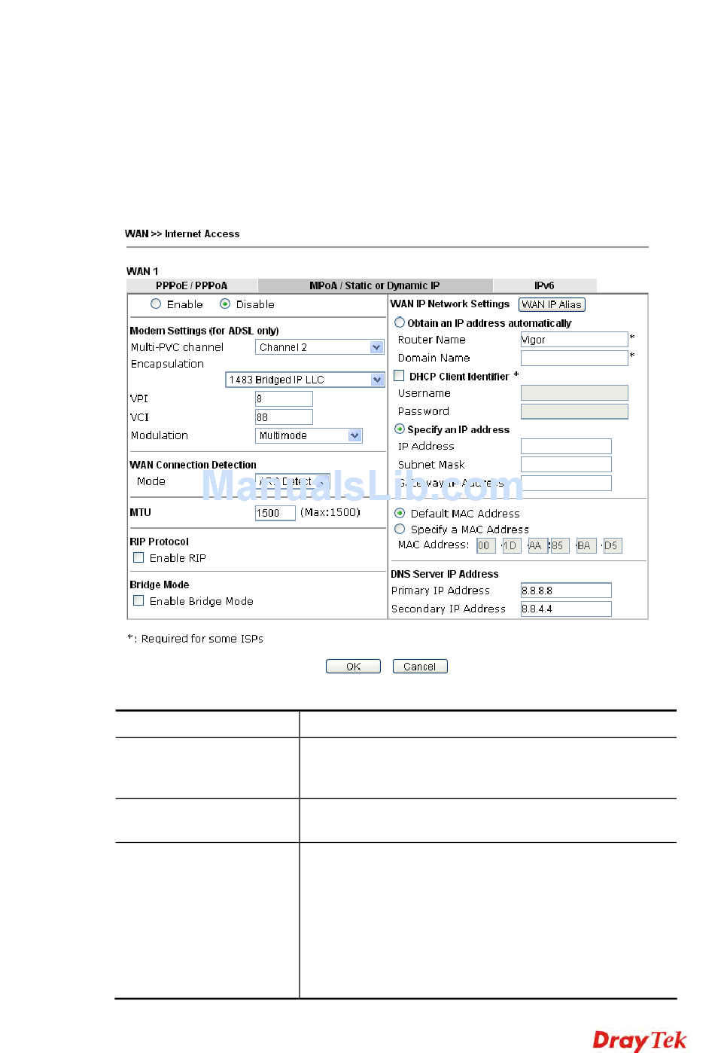This screenshot has width=715, height=1053.
Task: Click the 'Required for some ISPs' note
Action: [202, 639]
